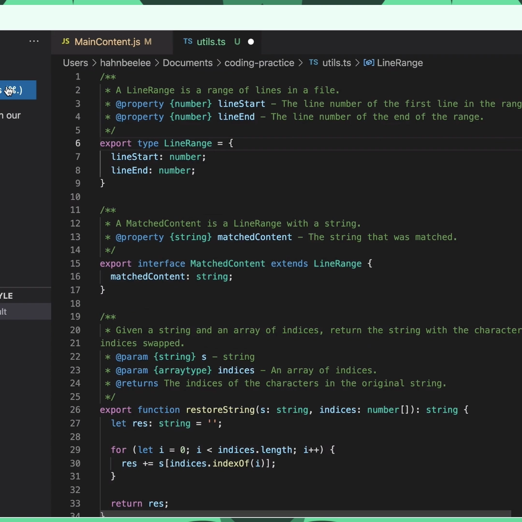Image resolution: width=522 pixels, height=522 pixels.
Task: Click the Documents breadcrumb
Action: [188, 63]
